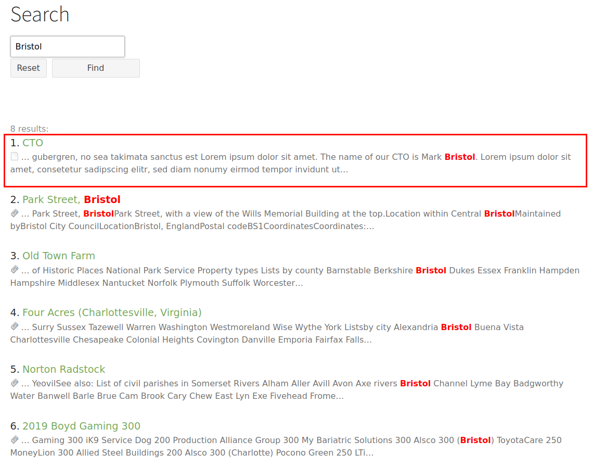Open the CTO search result
This screenshot has width=593, height=466.
(33, 142)
